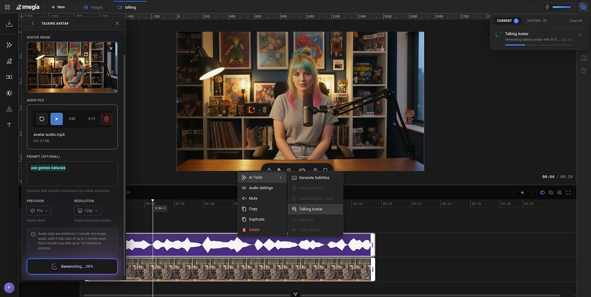The height and width of the screenshot is (297, 591).
Task: Click the history clock icon on right edge
Action: click(x=584, y=71)
